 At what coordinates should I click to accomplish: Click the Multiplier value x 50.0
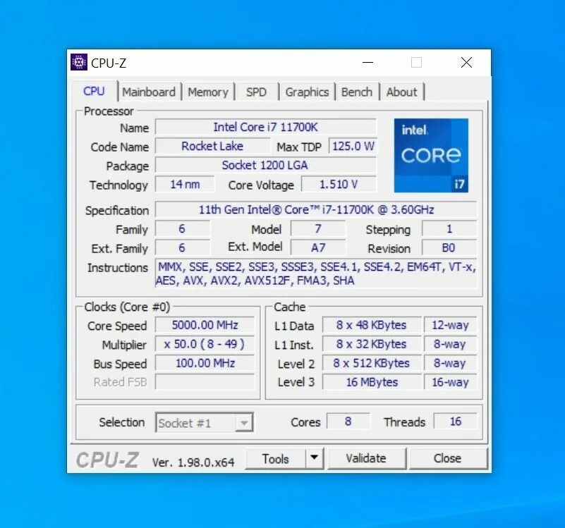pos(205,344)
